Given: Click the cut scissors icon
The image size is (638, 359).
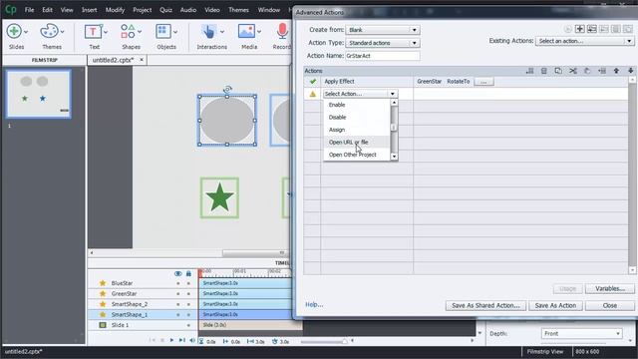Looking at the screenshot, I should click(573, 71).
